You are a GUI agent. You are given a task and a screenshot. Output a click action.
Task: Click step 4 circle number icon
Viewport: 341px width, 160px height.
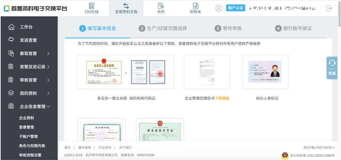[x=278, y=28]
